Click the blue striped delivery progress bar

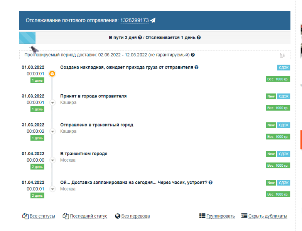[x=28, y=38]
